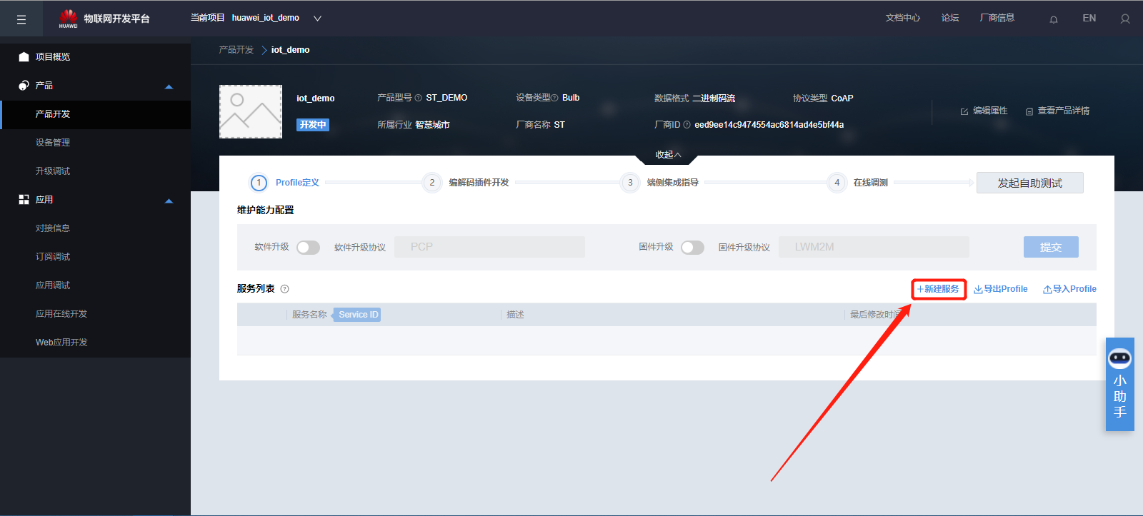Click step 1 circle Profile定义
This screenshot has width=1143, height=516.
[259, 183]
